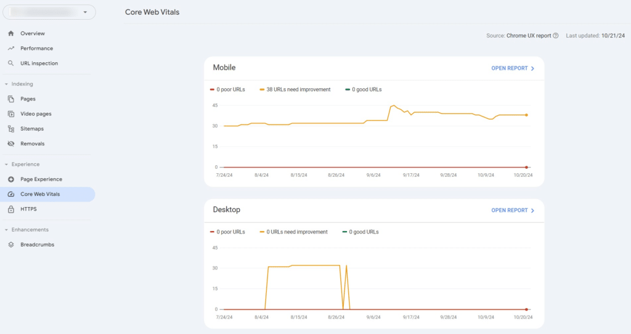The image size is (631, 334).
Task: Click the help icon beside Chrome UX report
Action: tap(556, 35)
